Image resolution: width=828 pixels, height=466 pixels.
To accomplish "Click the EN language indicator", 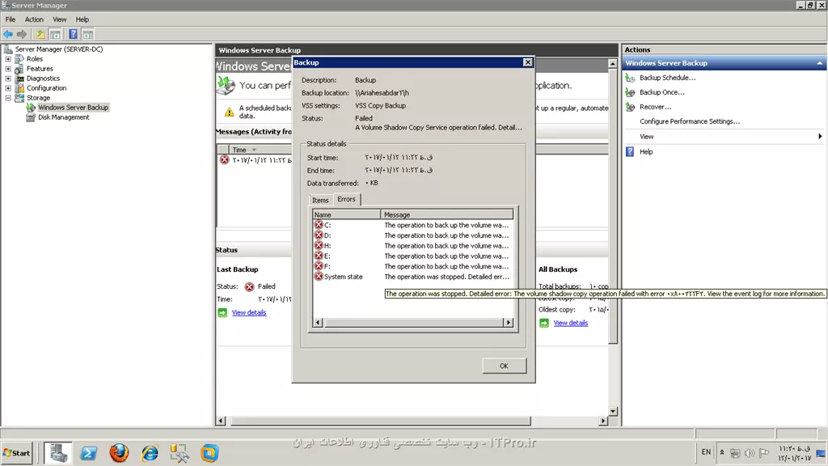I will [x=706, y=452].
